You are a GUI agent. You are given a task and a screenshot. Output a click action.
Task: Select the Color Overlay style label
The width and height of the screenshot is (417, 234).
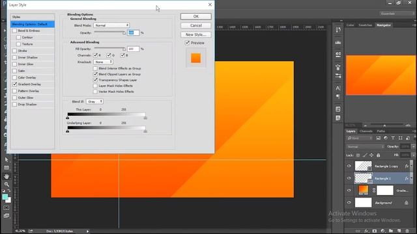click(x=27, y=77)
